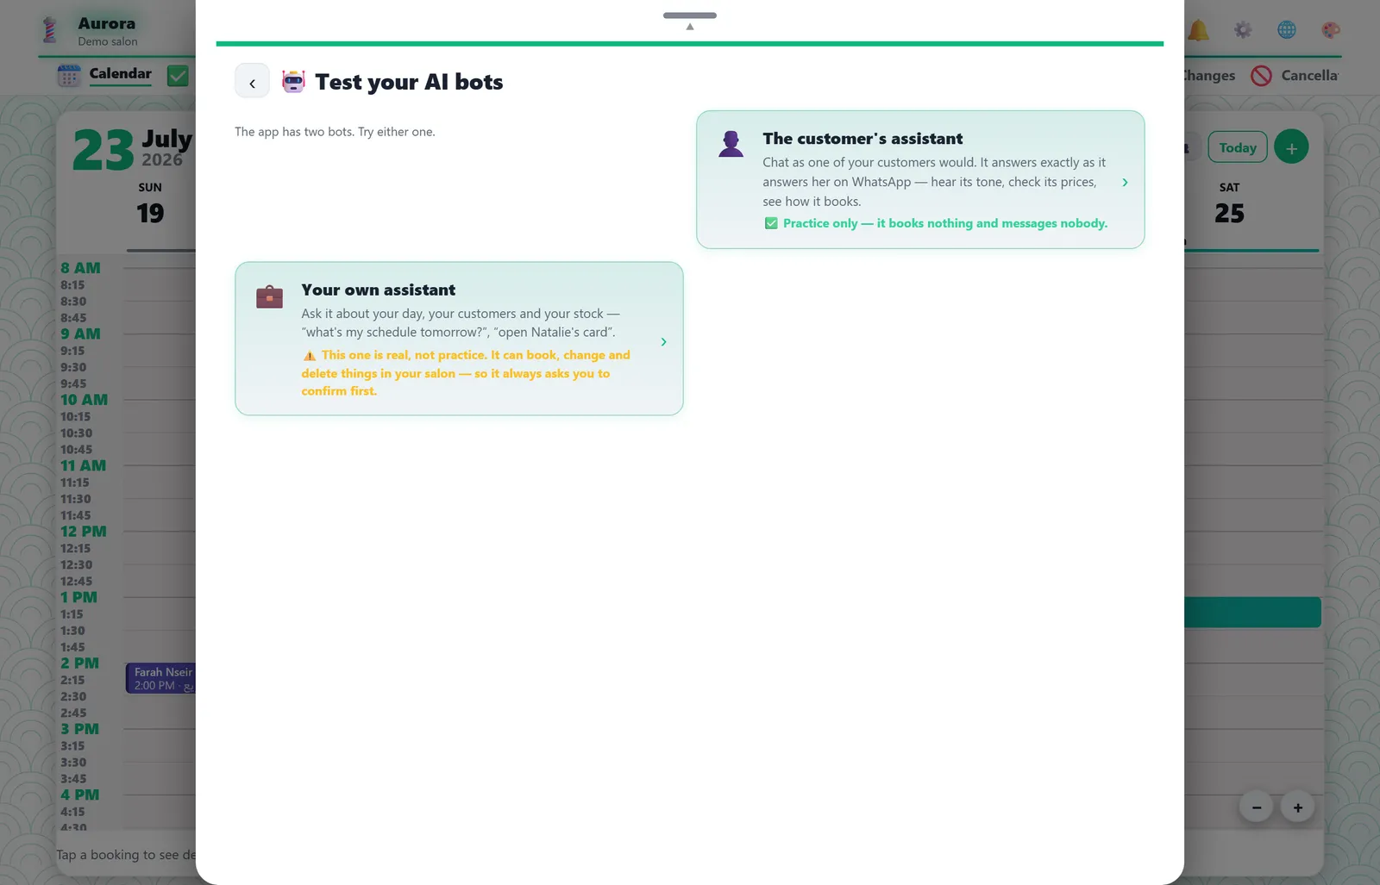
Task: Click the teal booking block on Saturday
Action: 1252,612
